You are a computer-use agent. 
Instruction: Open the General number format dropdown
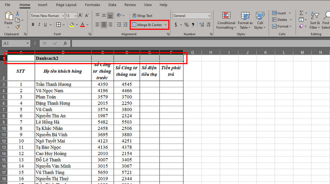209,16
